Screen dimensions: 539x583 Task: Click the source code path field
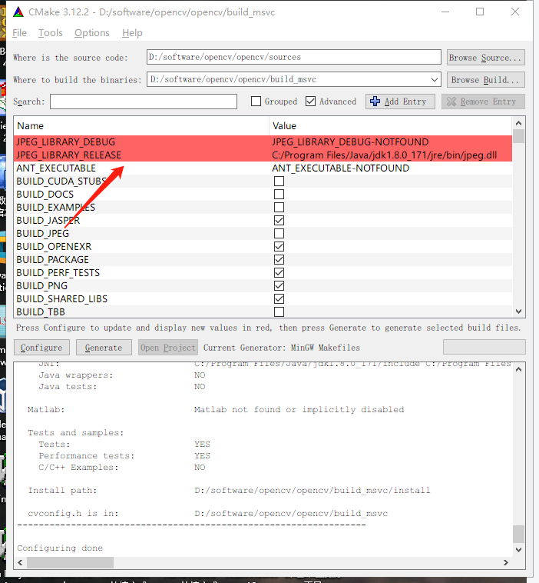click(293, 57)
